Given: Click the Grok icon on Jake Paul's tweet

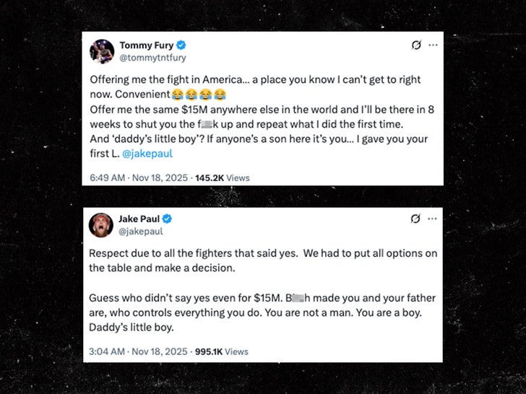Looking at the screenshot, I should [x=416, y=219].
